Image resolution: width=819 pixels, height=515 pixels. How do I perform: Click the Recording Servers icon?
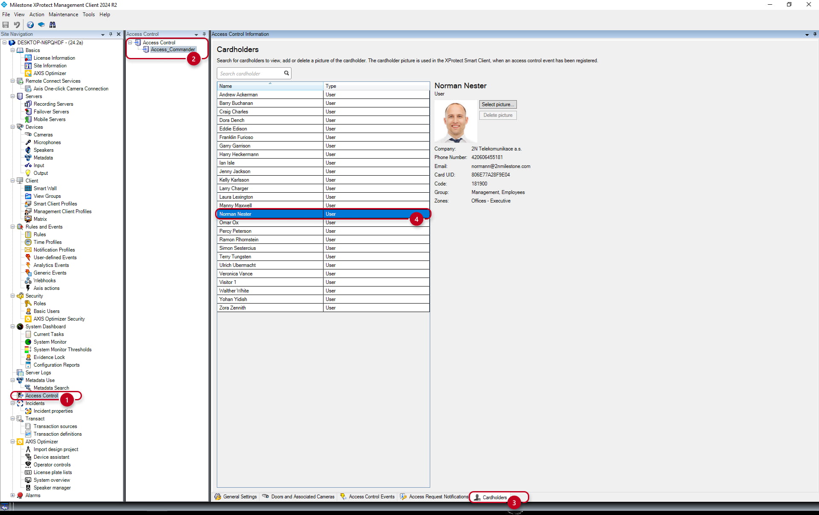tap(28, 104)
